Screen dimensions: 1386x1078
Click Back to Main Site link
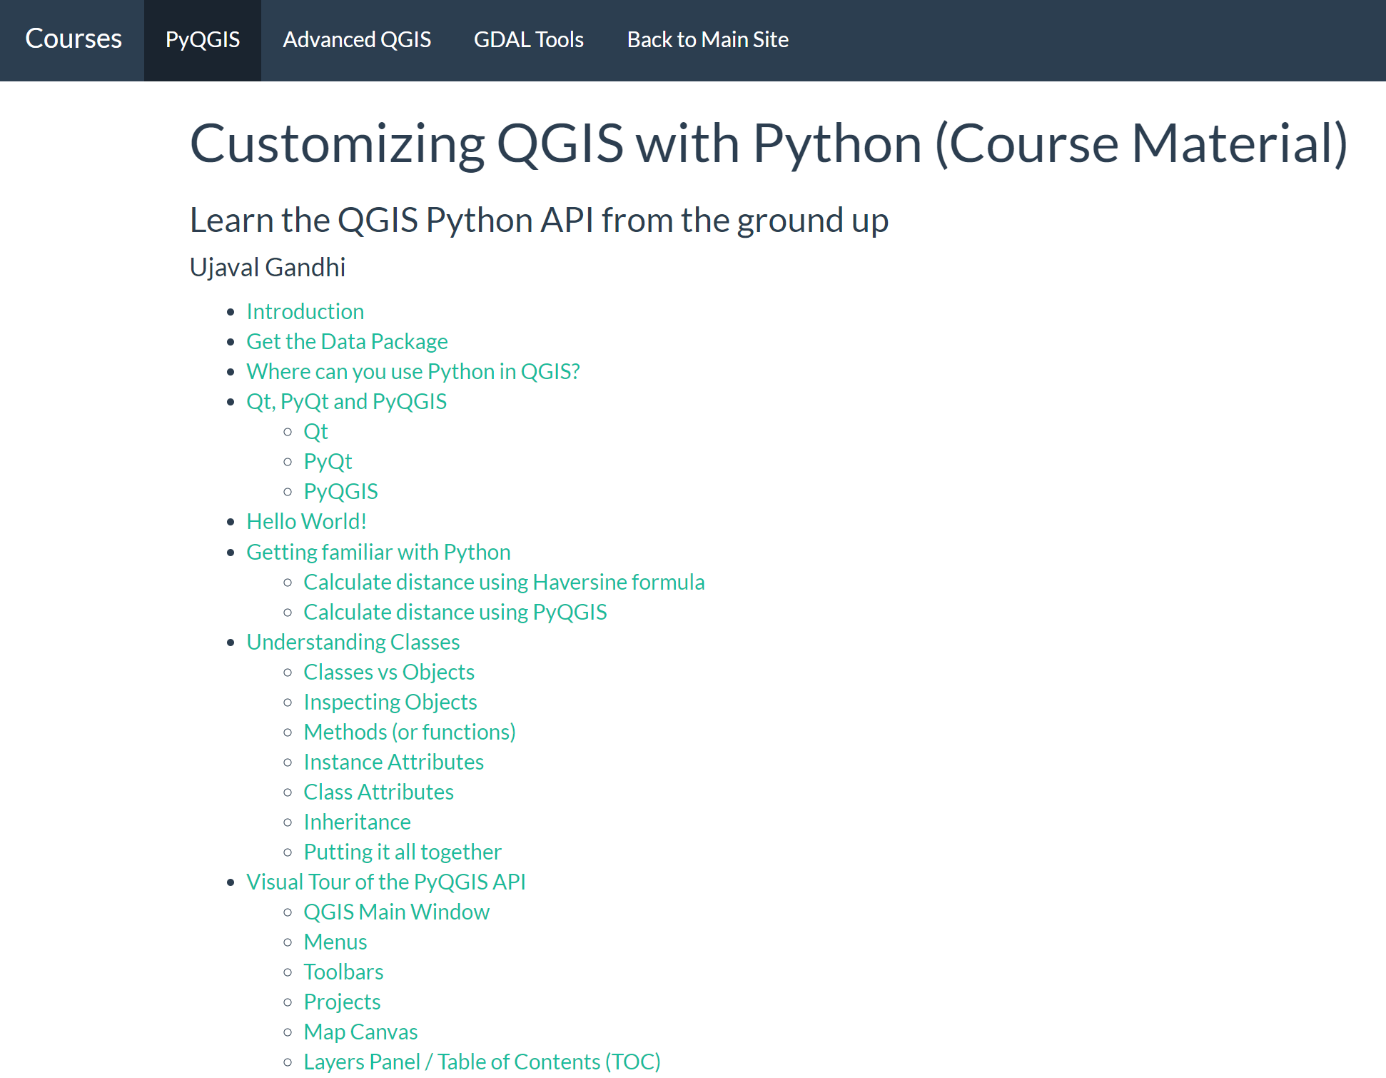click(x=707, y=39)
